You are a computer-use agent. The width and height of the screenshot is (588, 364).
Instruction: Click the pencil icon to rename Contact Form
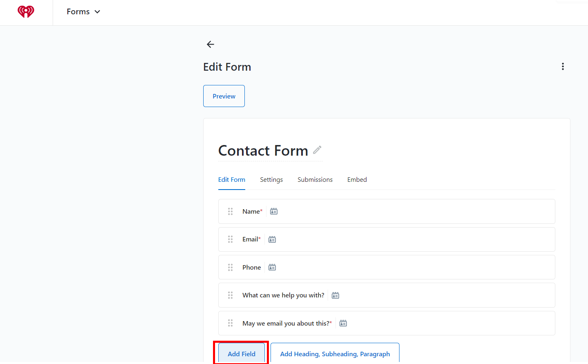click(x=317, y=150)
